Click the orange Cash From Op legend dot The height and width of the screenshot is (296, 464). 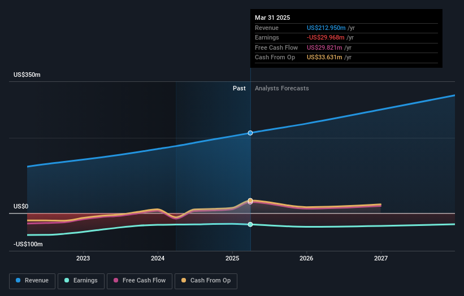point(184,280)
